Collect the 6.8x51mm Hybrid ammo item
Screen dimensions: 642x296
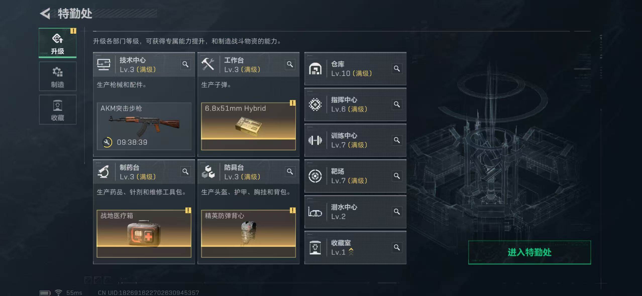248,126
